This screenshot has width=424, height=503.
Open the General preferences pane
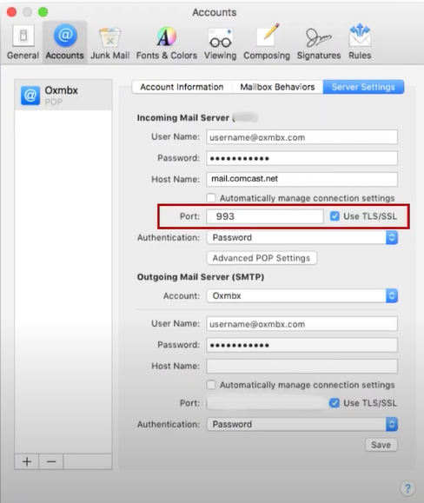point(23,43)
